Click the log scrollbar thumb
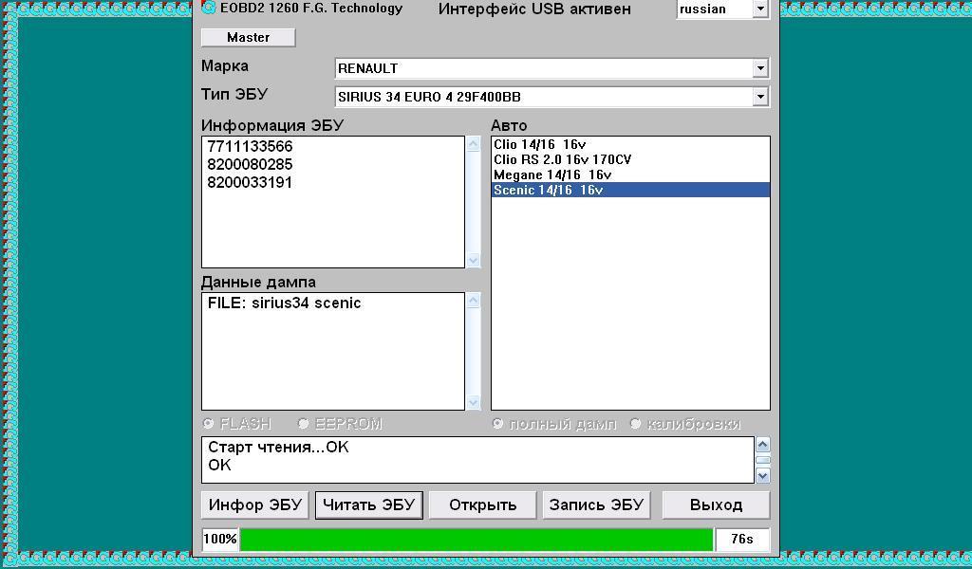The width and height of the screenshot is (972, 569). coord(763,460)
